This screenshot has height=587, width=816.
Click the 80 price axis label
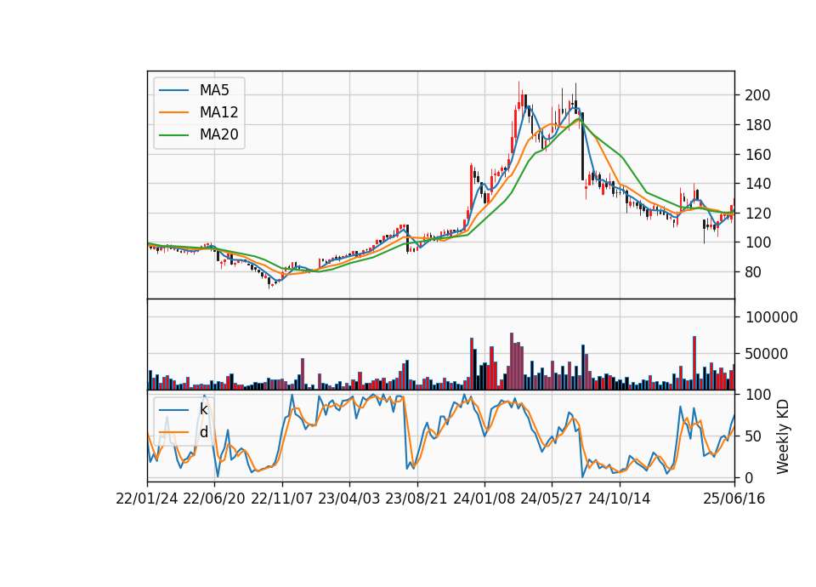click(754, 272)
